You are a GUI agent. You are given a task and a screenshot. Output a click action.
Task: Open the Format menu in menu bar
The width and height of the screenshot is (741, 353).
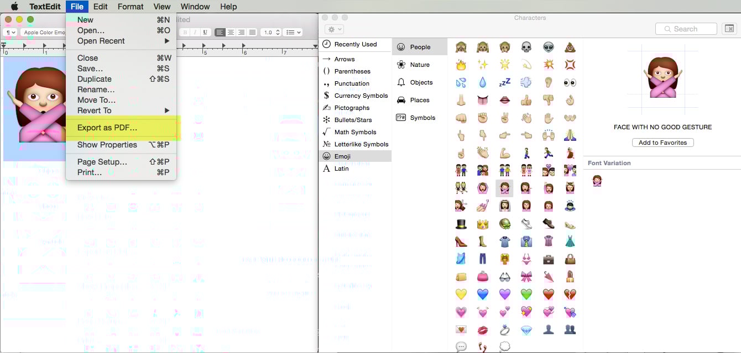(131, 7)
